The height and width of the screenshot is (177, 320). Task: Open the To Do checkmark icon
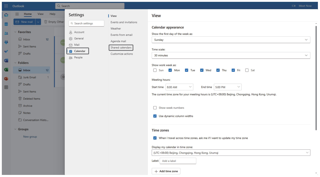coord(6,52)
